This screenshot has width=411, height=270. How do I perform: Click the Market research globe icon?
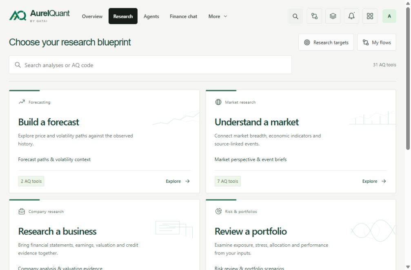pos(218,102)
